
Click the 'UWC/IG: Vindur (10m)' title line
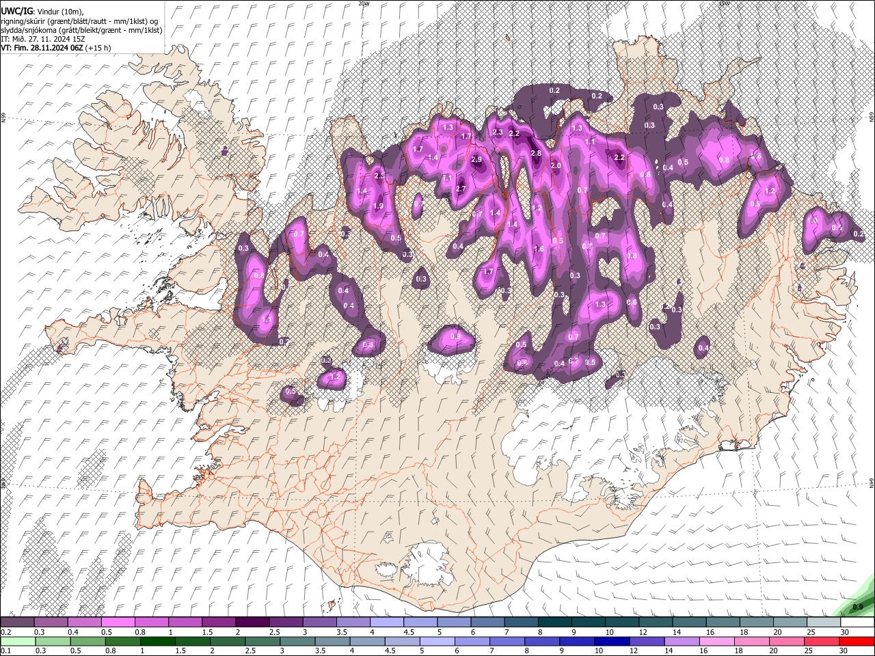pyautogui.click(x=42, y=12)
